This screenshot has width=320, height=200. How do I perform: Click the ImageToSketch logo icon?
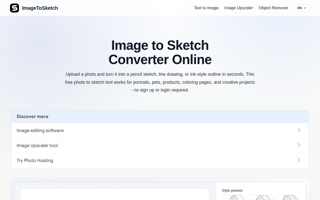tap(14, 8)
